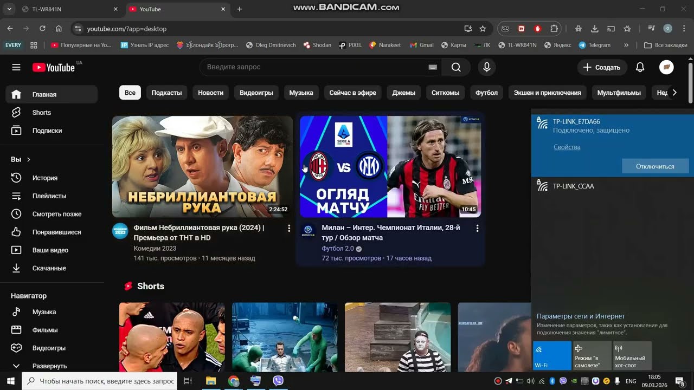Show more bookmarks with the double chevron
Image resolution: width=694 pixels, height=390 pixels.
click(x=626, y=45)
